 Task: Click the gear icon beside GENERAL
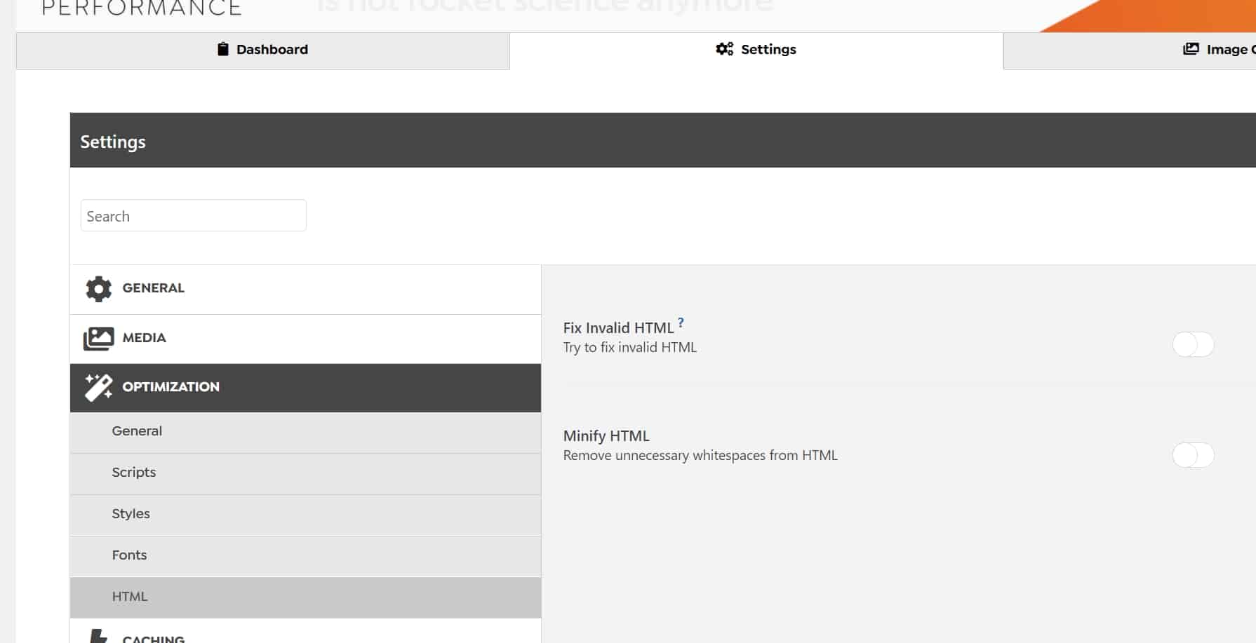coord(98,289)
